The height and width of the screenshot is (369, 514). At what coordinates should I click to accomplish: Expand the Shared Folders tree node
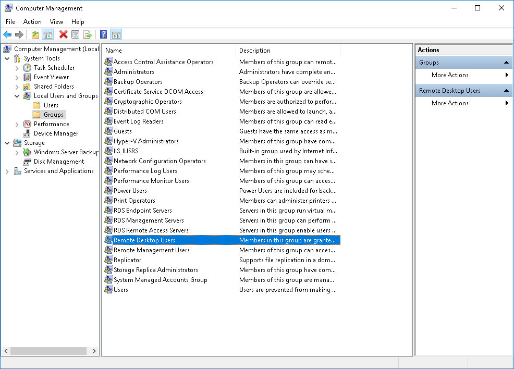coord(17,87)
